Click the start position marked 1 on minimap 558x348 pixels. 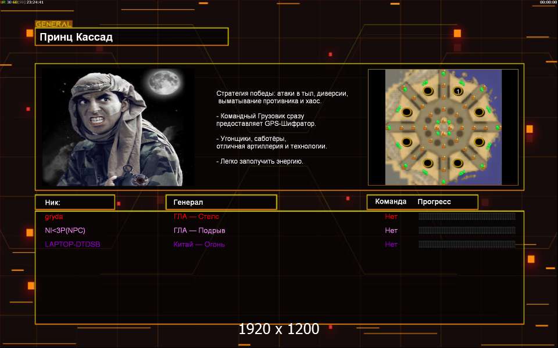[x=458, y=92]
